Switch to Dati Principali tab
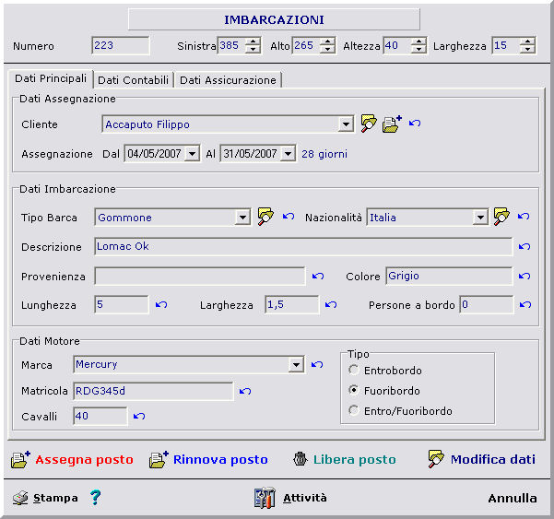 pyautogui.click(x=51, y=78)
